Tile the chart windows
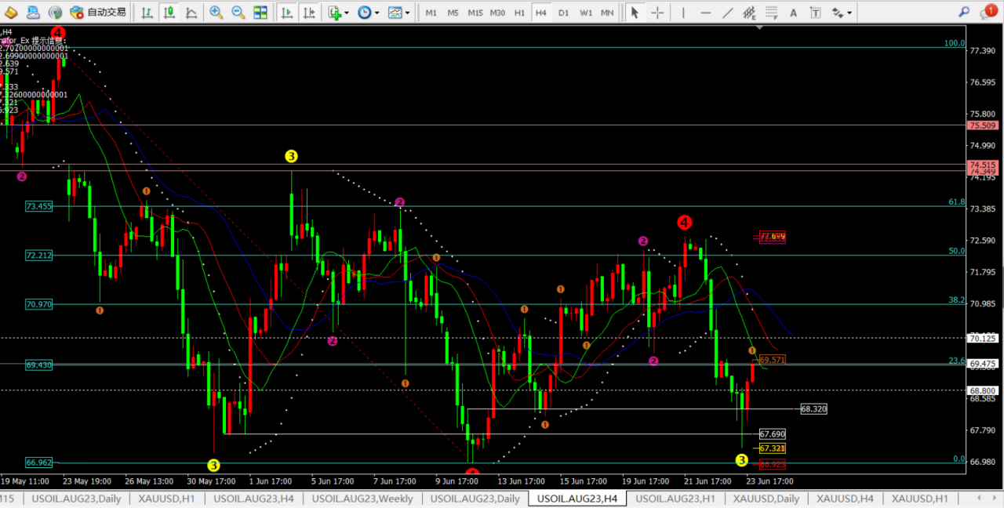1004x508 pixels. coord(260,13)
